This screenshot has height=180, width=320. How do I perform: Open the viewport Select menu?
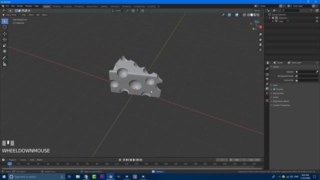click(x=31, y=15)
